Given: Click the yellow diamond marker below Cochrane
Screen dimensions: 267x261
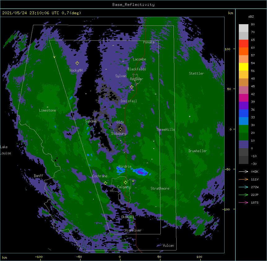Looking at the screenshot, I should [x=105, y=183].
